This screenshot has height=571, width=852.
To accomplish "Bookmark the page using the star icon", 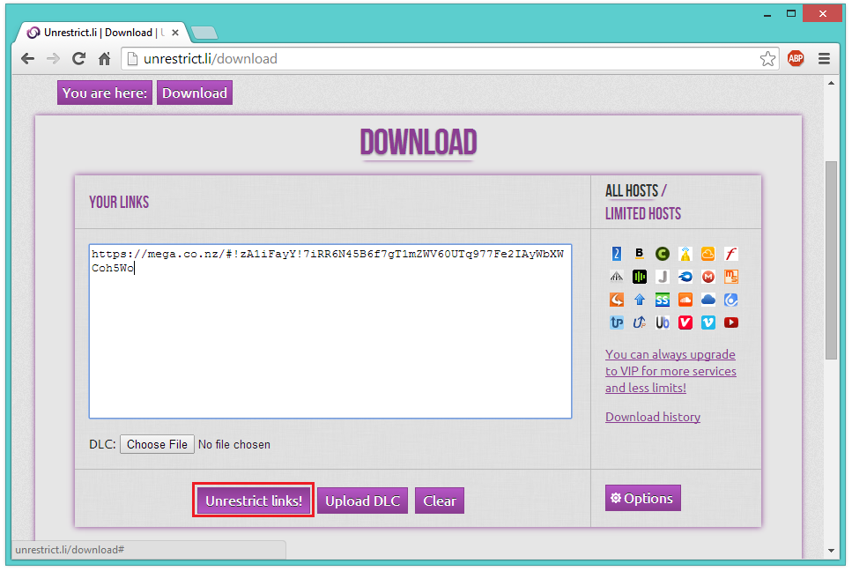I will point(767,58).
